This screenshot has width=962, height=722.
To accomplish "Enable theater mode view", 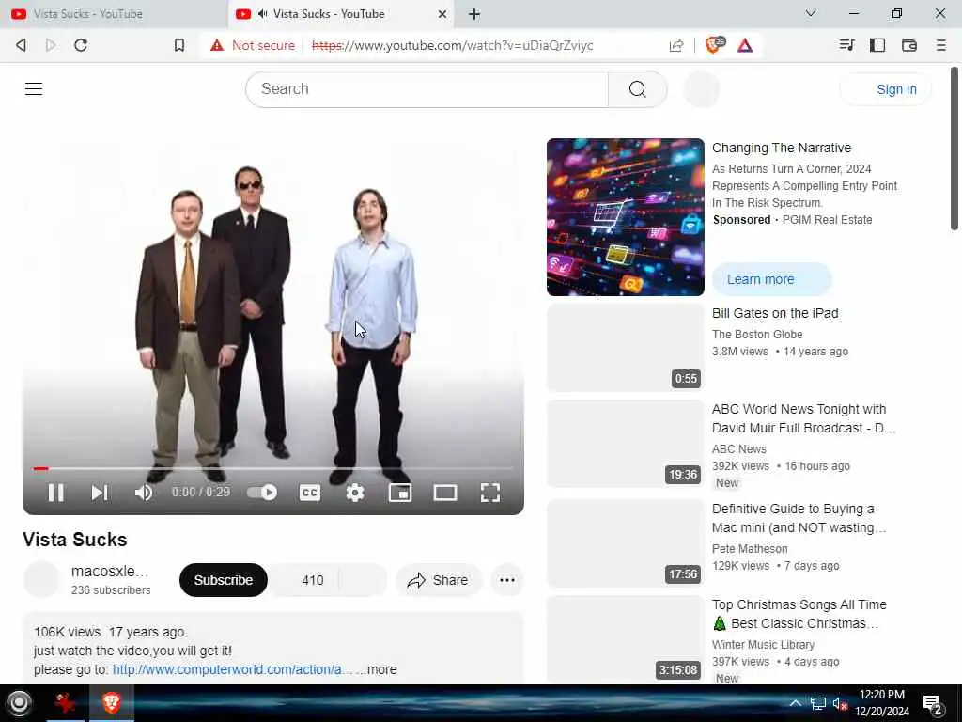I will [x=445, y=493].
